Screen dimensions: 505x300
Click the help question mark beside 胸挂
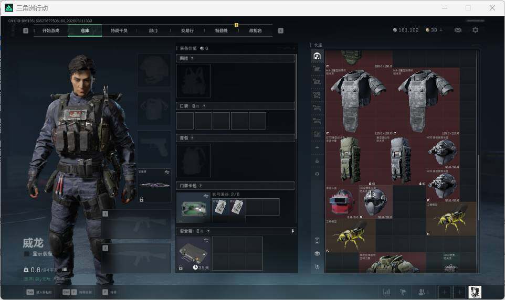click(x=192, y=58)
